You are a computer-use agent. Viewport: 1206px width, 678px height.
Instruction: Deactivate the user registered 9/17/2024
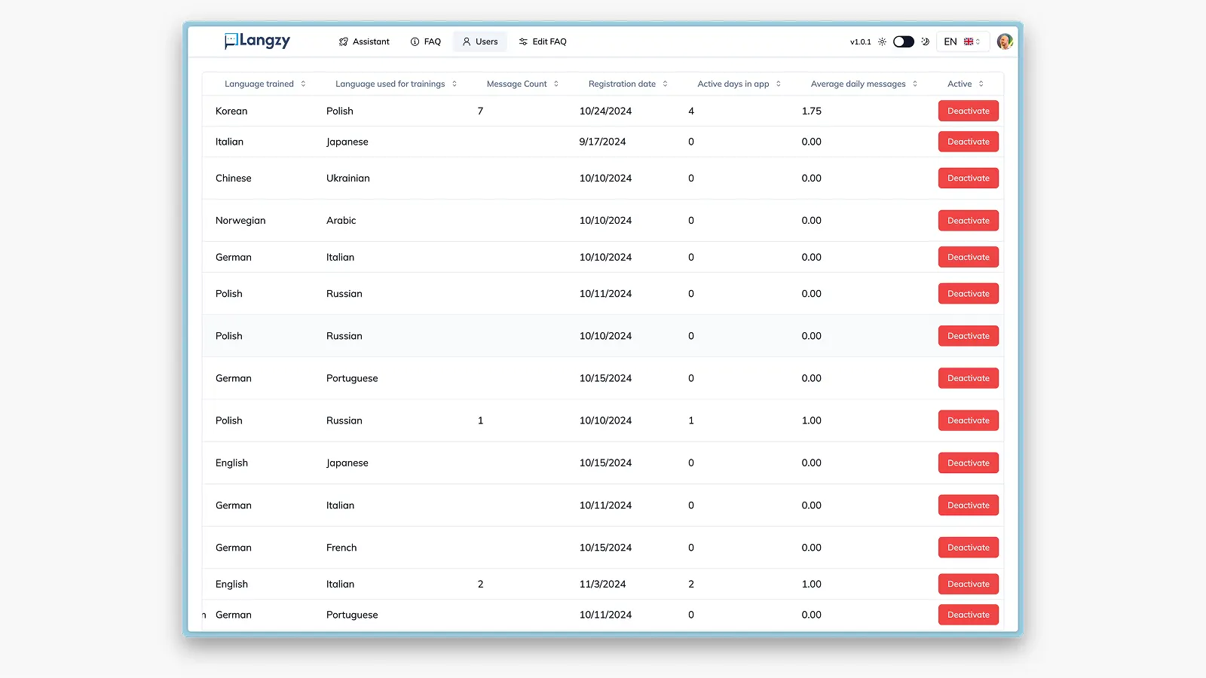969,142
